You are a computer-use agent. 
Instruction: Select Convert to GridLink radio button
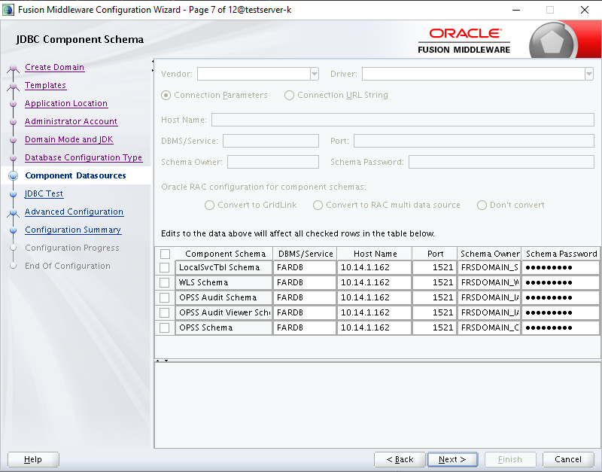point(209,205)
